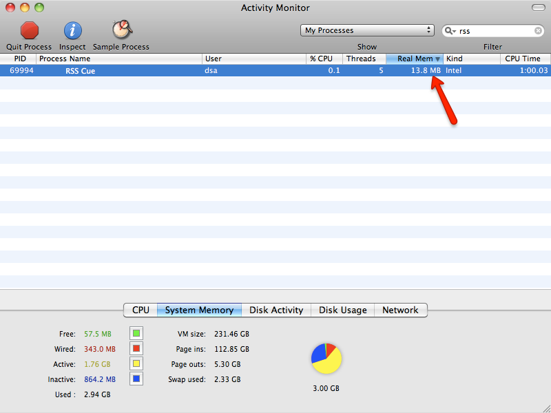The height and width of the screenshot is (413, 551).
Task: Sort by Process Name column
Action: click(x=119, y=59)
